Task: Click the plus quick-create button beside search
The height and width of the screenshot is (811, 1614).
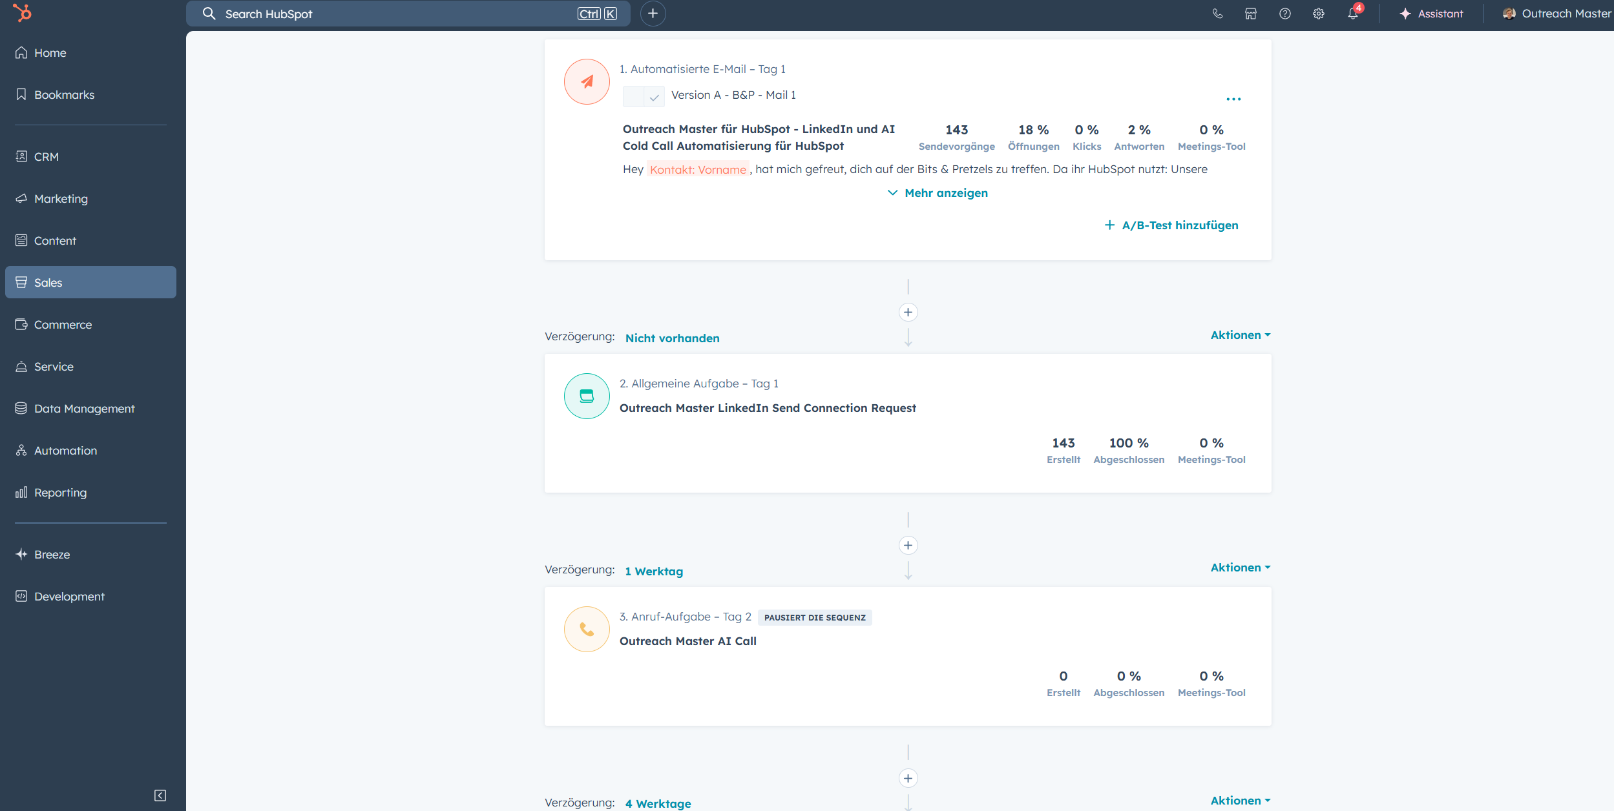Action: pyautogui.click(x=653, y=14)
